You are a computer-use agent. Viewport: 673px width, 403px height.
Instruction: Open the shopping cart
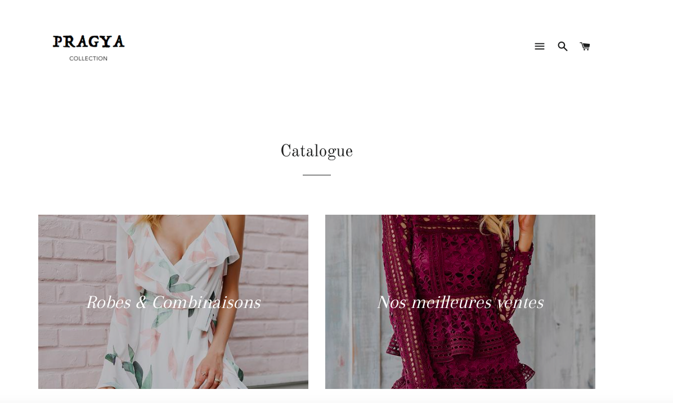585,46
